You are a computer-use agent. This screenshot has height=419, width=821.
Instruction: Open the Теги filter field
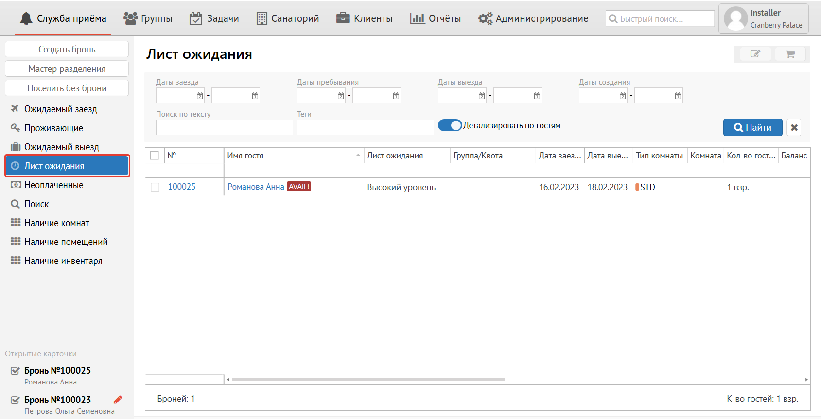click(x=365, y=127)
